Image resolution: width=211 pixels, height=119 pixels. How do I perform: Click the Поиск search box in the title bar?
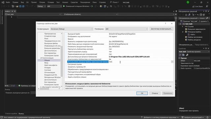[114, 2]
